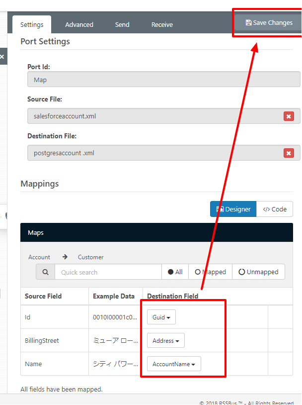Switch to Designer mapping view

233,209
